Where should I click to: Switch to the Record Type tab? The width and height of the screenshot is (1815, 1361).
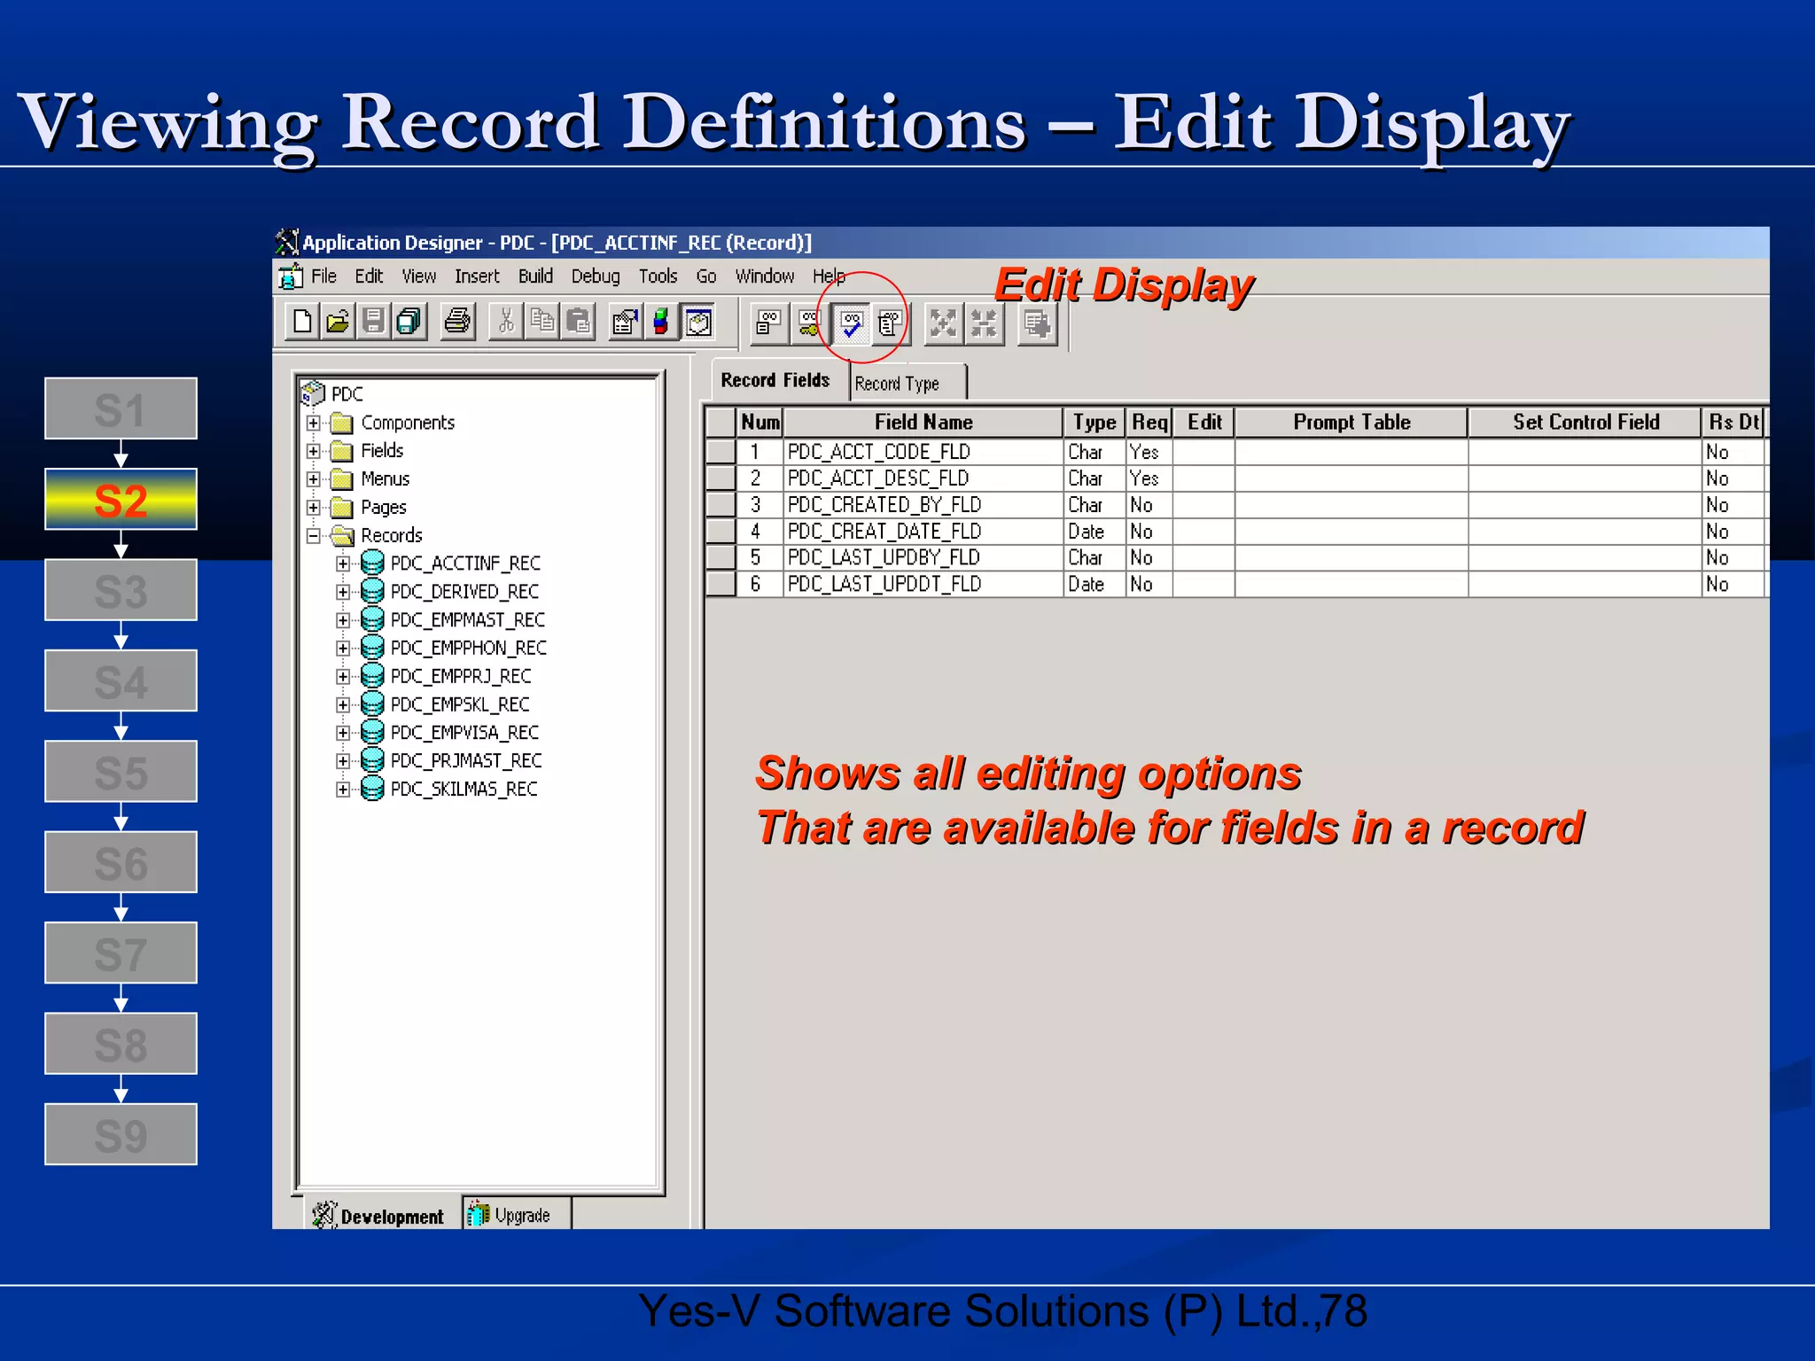(907, 384)
